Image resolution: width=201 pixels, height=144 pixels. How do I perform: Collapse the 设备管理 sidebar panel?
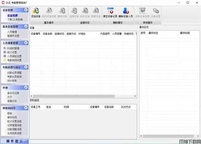tap(26, 10)
